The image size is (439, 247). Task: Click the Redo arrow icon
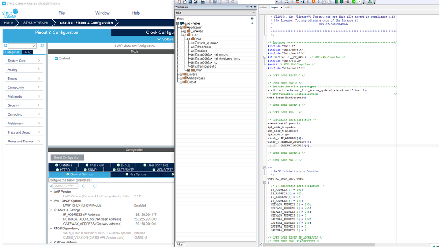(x=233, y=1)
